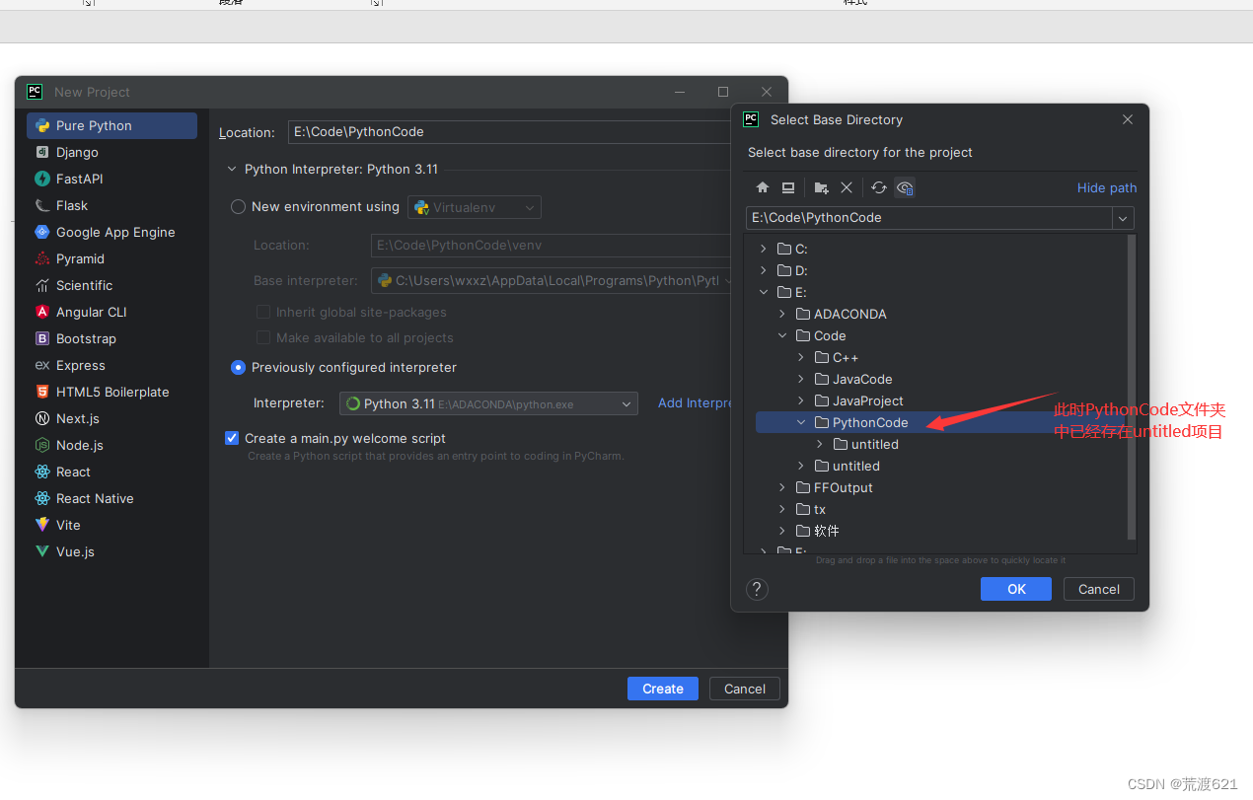Expand the D: drive node

click(x=764, y=270)
